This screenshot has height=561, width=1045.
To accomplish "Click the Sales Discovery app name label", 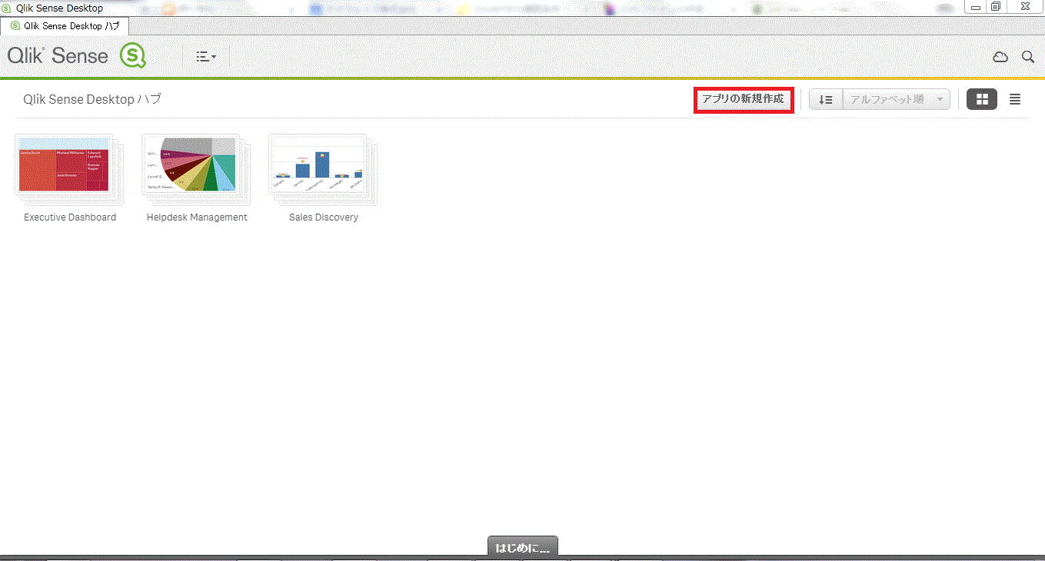I will pyautogui.click(x=324, y=217).
